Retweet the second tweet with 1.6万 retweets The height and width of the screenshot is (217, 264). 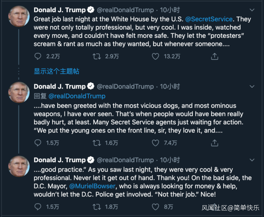coord(96,143)
